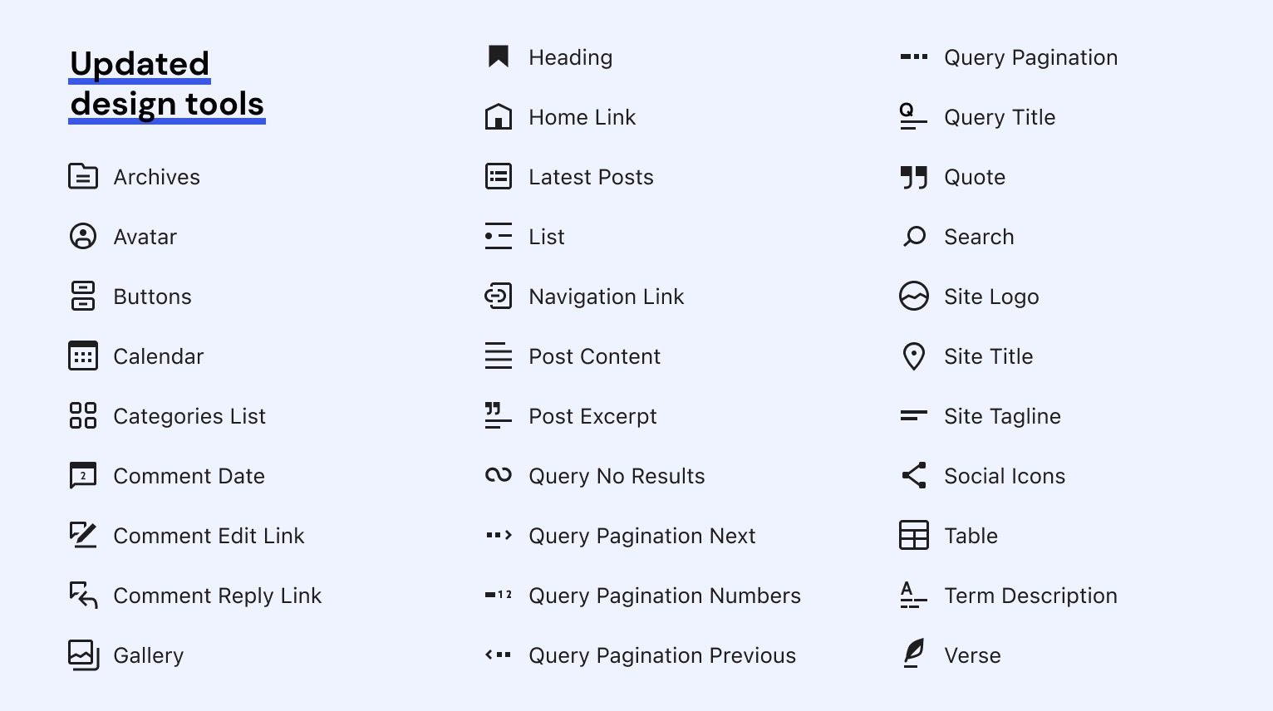Image resolution: width=1273 pixels, height=711 pixels.
Task: Click the Calendar grid icon
Action: 83,356
